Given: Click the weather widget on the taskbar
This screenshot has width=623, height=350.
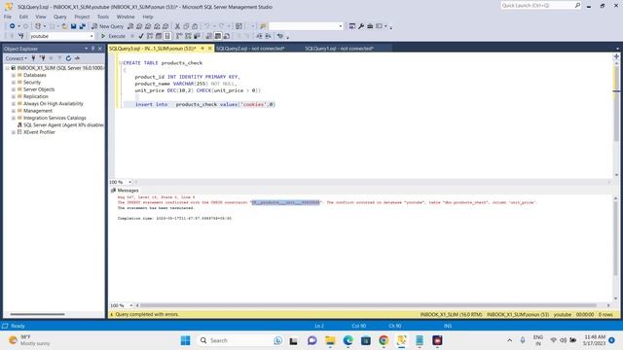Looking at the screenshot, I should (x=29, y=340).
